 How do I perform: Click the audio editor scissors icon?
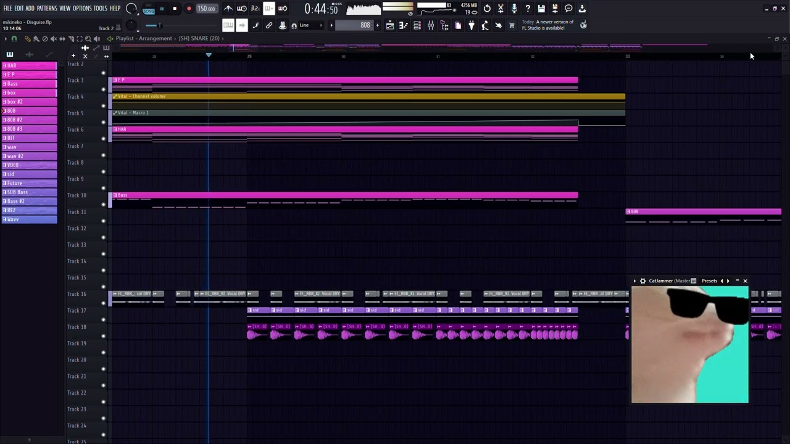501,9
